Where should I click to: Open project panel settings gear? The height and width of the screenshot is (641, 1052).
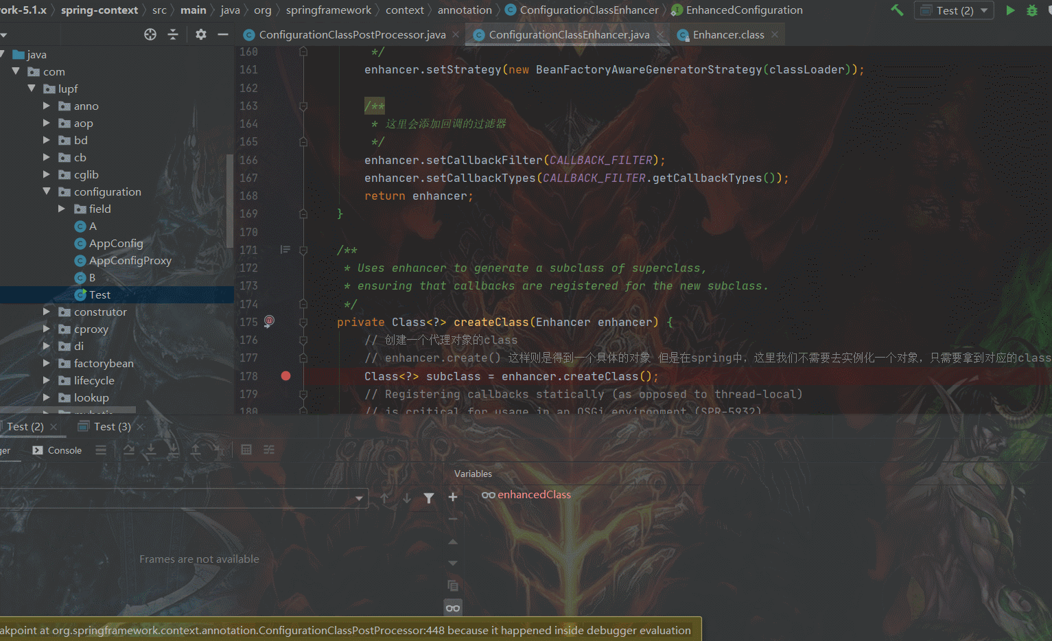click(x=200, y=34)
